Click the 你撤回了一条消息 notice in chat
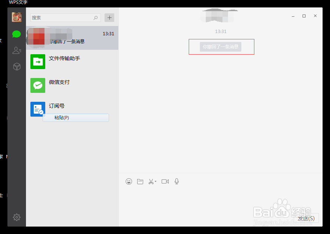 pos(221,46)
